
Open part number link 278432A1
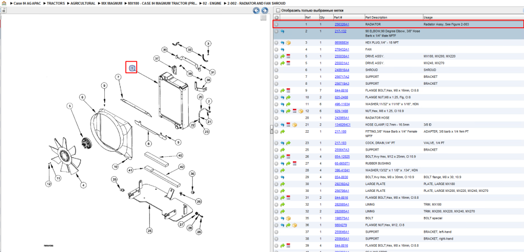coord(342,49)
